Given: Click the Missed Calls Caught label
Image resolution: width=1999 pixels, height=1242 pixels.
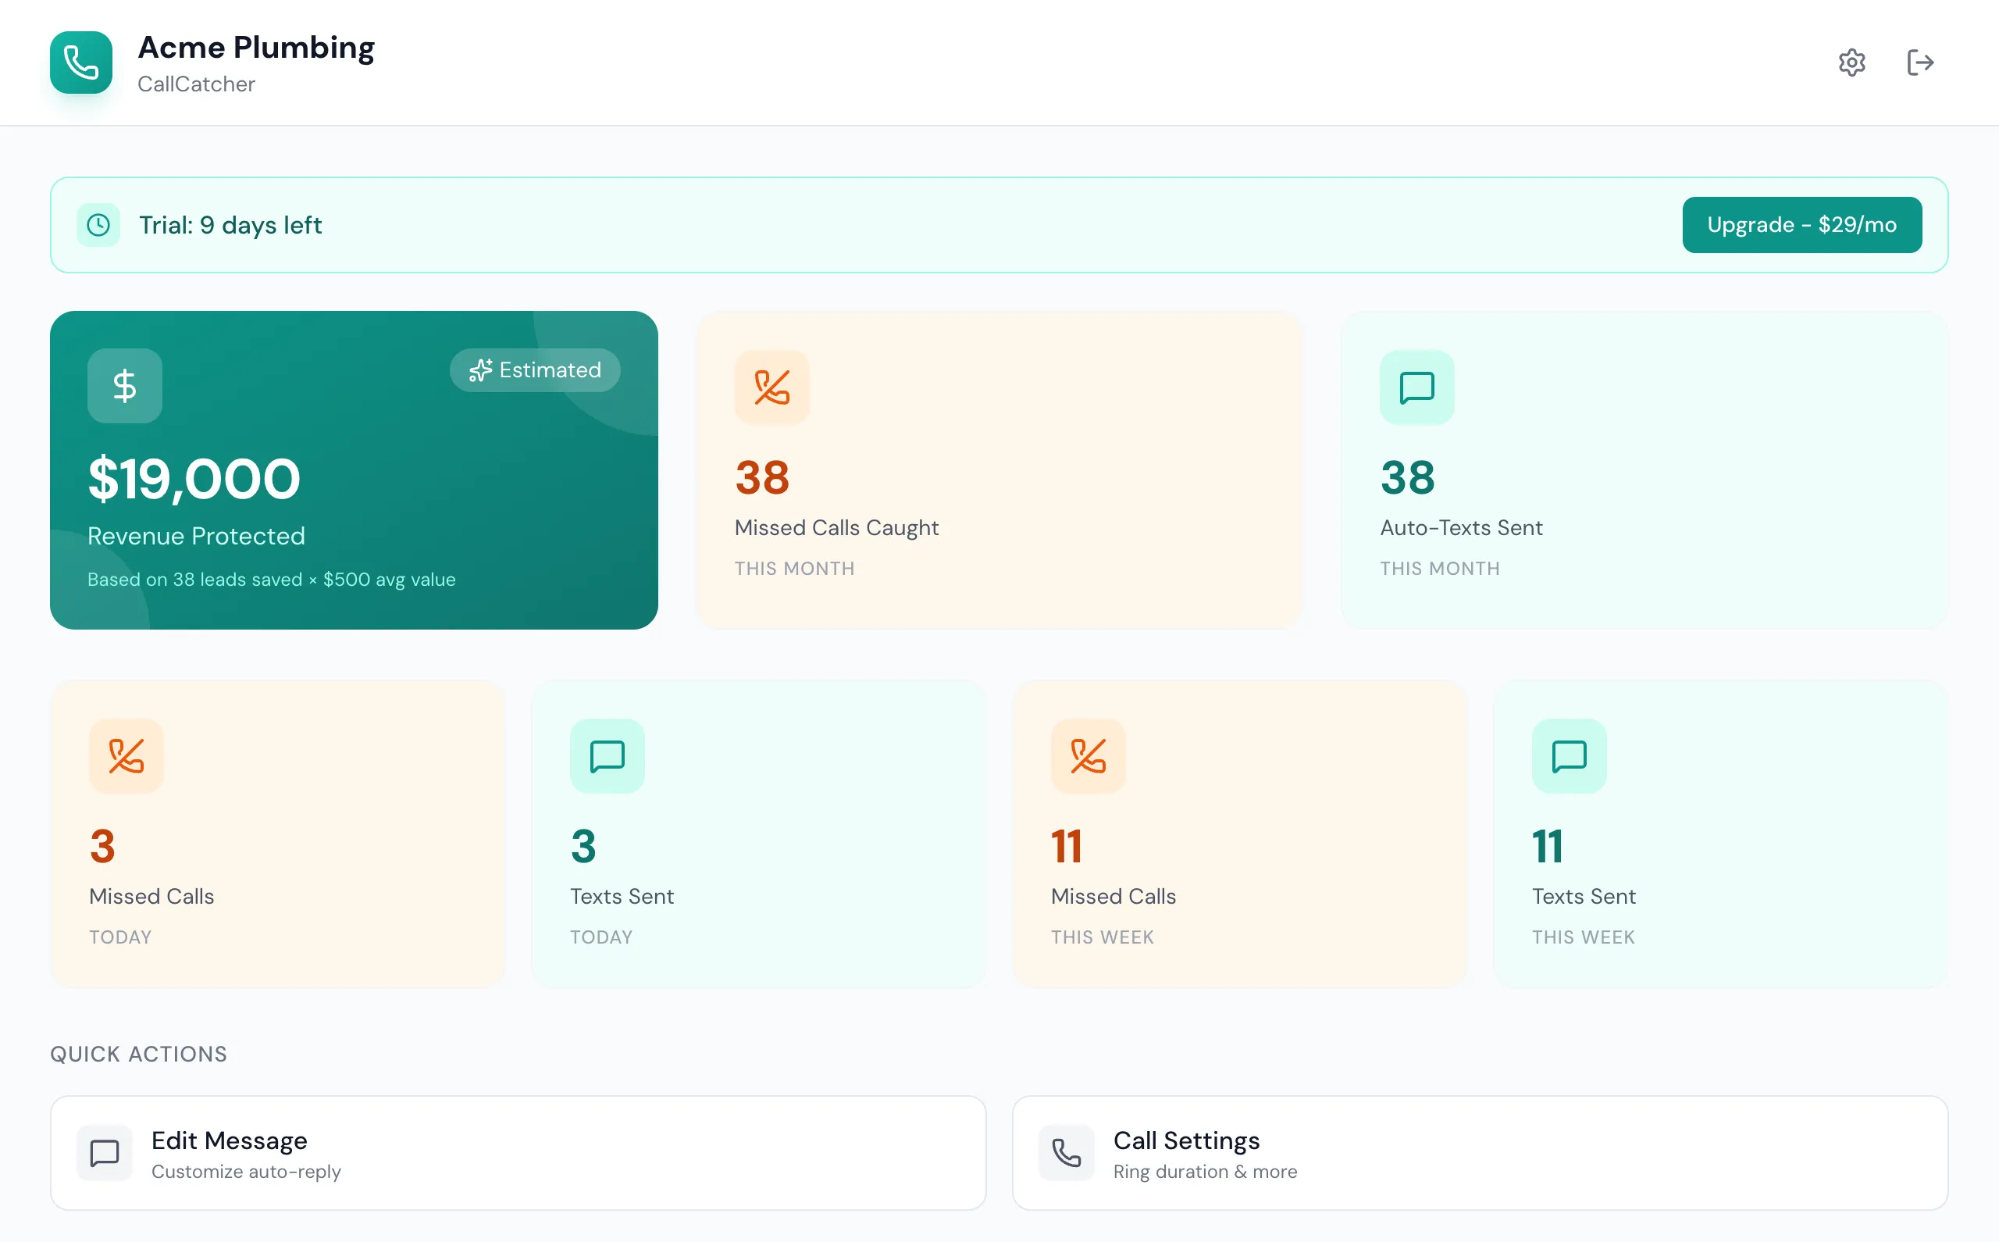Looking at the screenshot, I should click(x=836, y=528).
